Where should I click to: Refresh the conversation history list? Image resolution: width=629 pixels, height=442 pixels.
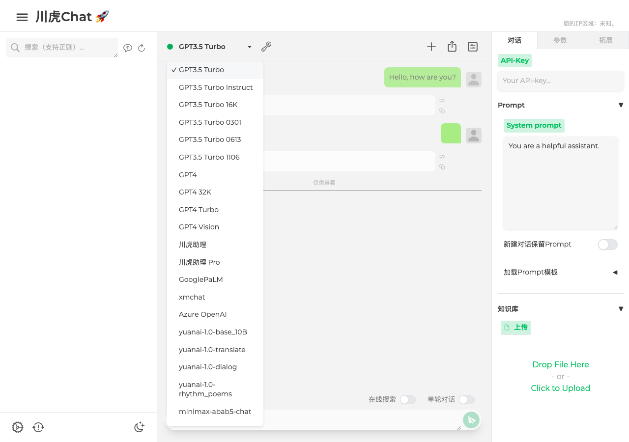(x=142, y=48)
